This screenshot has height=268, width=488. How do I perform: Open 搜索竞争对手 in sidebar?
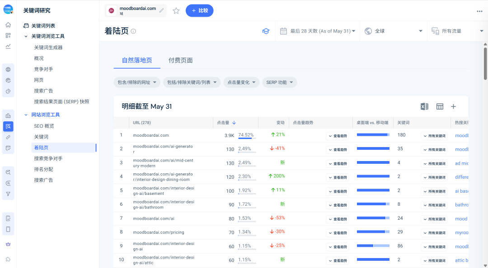click(48, 158)
